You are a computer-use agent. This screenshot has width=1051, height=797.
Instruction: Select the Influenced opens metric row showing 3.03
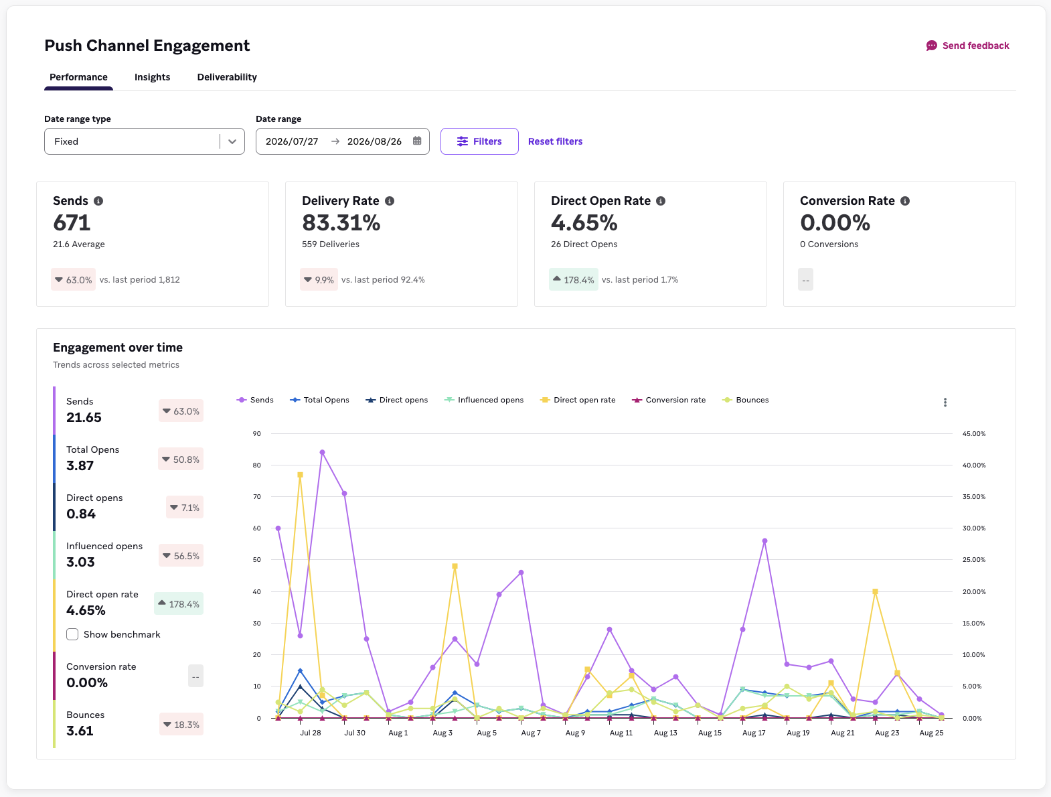(129, 555)
